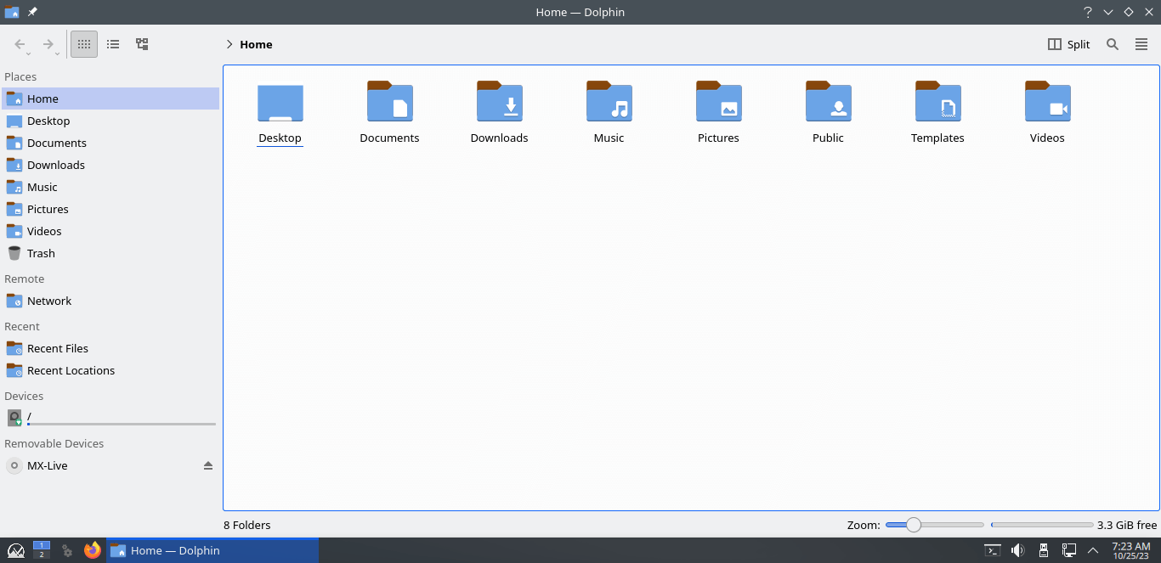1161x563 pixels.
Task: Click the Home — Dolphin taskbar entry
Action: point(212,550)
